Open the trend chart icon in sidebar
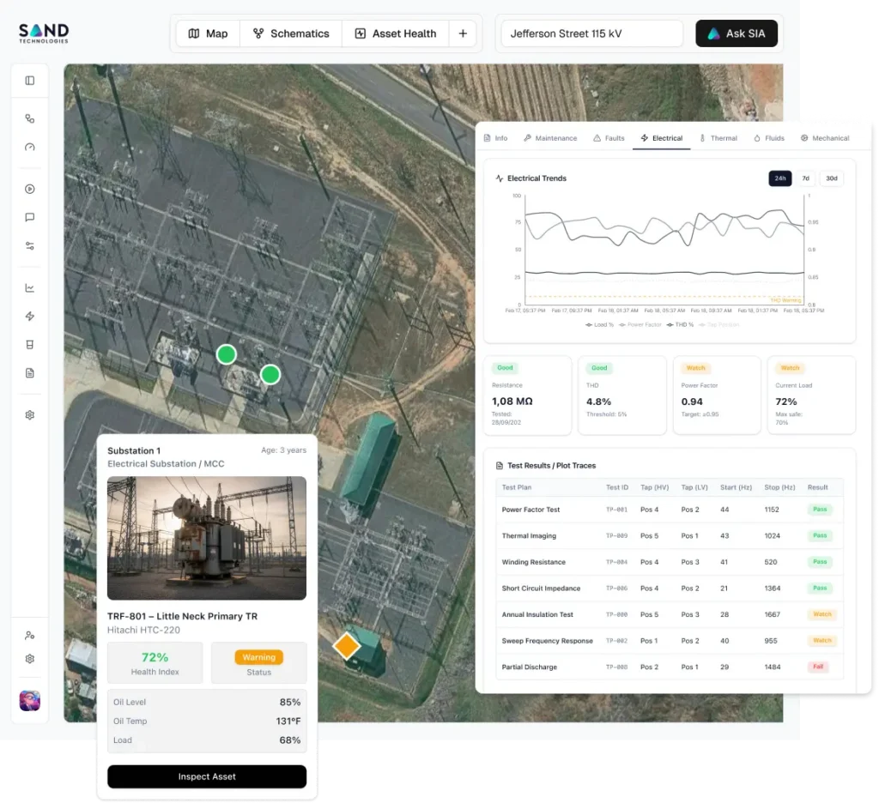The image size is (879, 803). point(30,288)
